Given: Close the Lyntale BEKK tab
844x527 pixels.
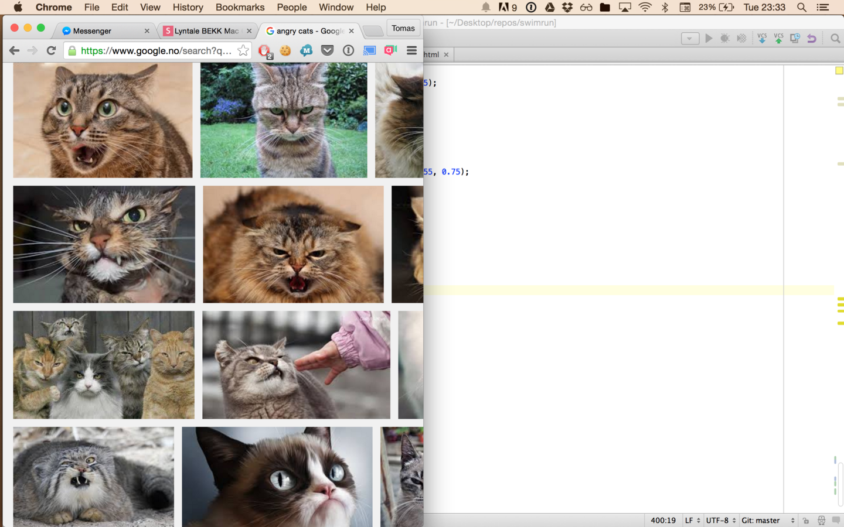Looking at the screenshot, I should tap(249, 31).
